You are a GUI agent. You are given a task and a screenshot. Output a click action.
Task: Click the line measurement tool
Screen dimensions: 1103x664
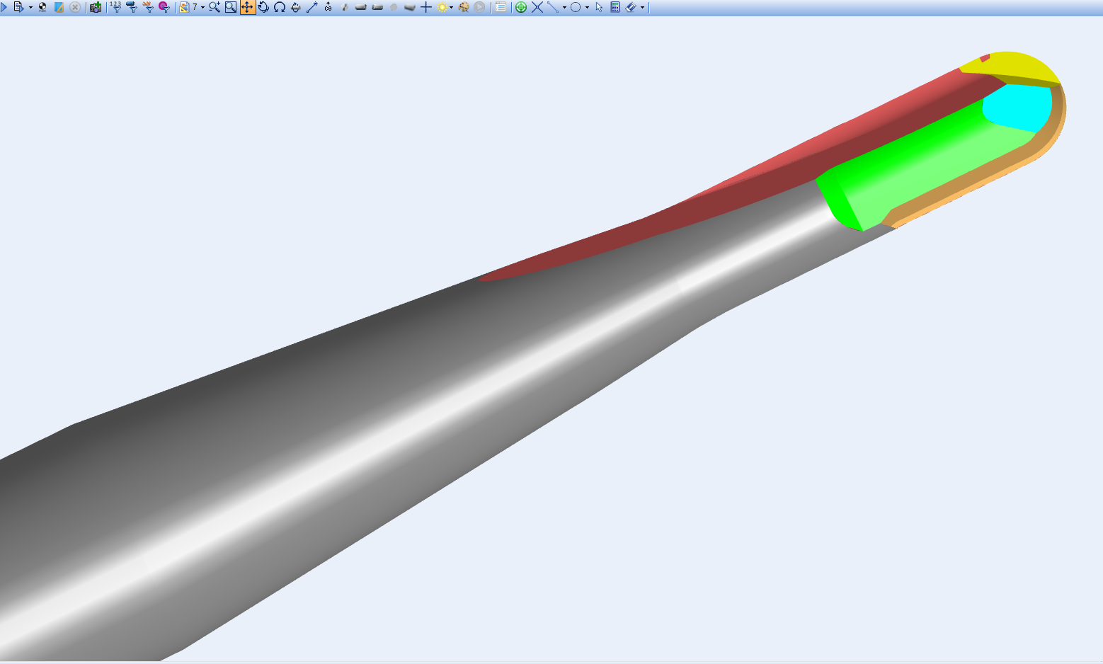553,7
